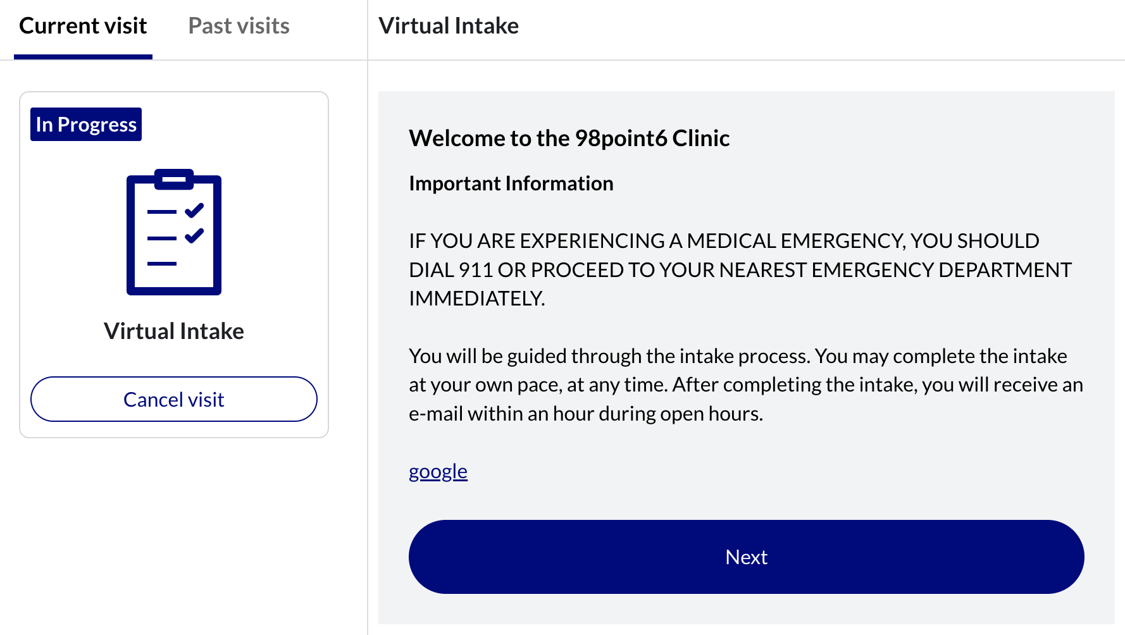The width and height of the screenshot is (1125, 635).
Task: Click the blue underline beneath Current visit
Action: coord(83,57)
